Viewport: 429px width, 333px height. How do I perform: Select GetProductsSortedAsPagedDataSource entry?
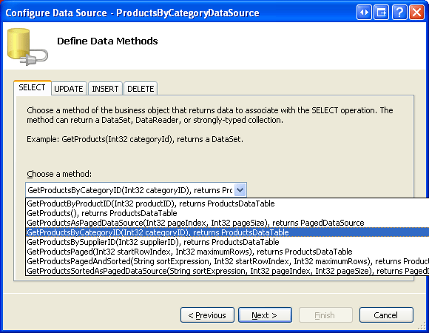[x=227, y=271]
